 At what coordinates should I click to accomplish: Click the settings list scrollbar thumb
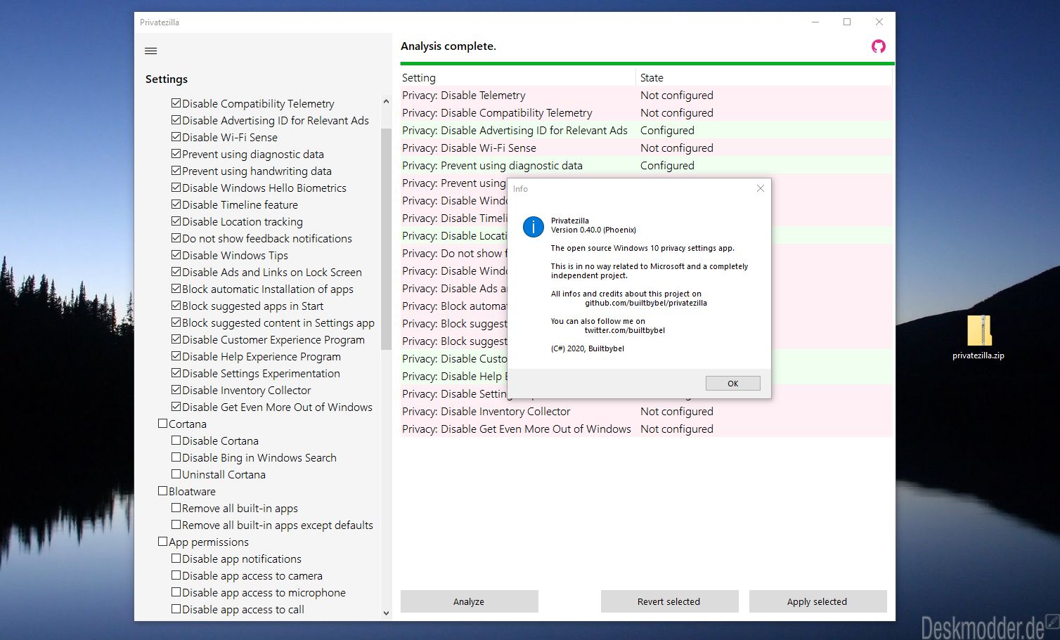click(x=386, y=239)
